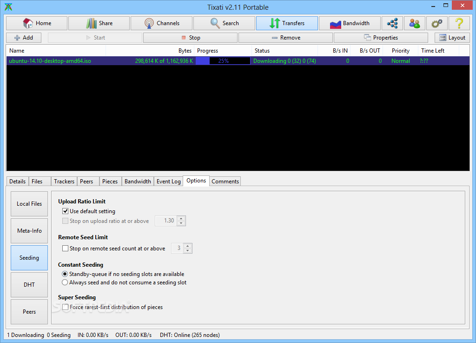Open the Bandwidth section

[x=350, y=23]
